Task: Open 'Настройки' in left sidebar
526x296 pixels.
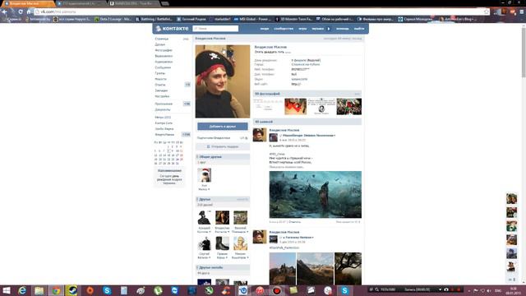Action: point(162,96)
